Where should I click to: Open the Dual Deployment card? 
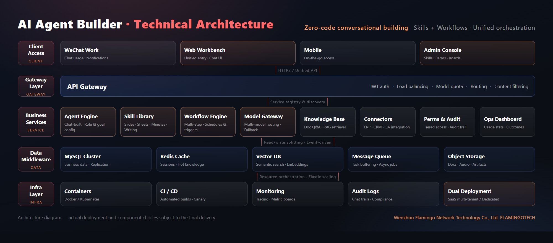(489, 194)
